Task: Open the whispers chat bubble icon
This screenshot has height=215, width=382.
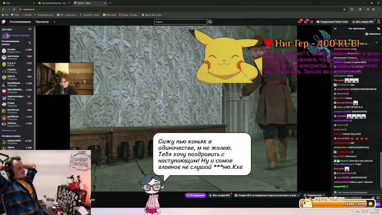Action: click(312, 22)
